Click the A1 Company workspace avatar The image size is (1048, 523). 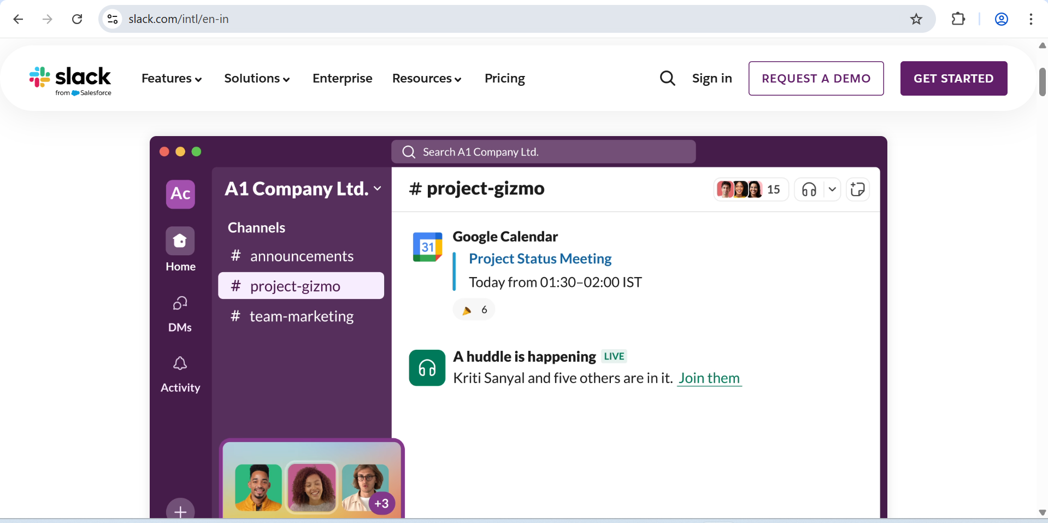tap(180, 194)
